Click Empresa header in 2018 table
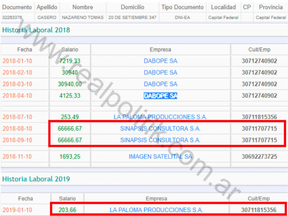 [160, 50]
